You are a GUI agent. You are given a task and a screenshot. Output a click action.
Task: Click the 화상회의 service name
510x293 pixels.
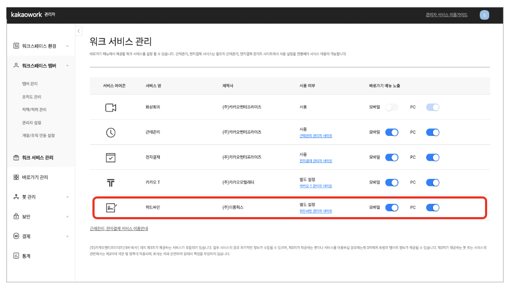(x=152, y=107)
